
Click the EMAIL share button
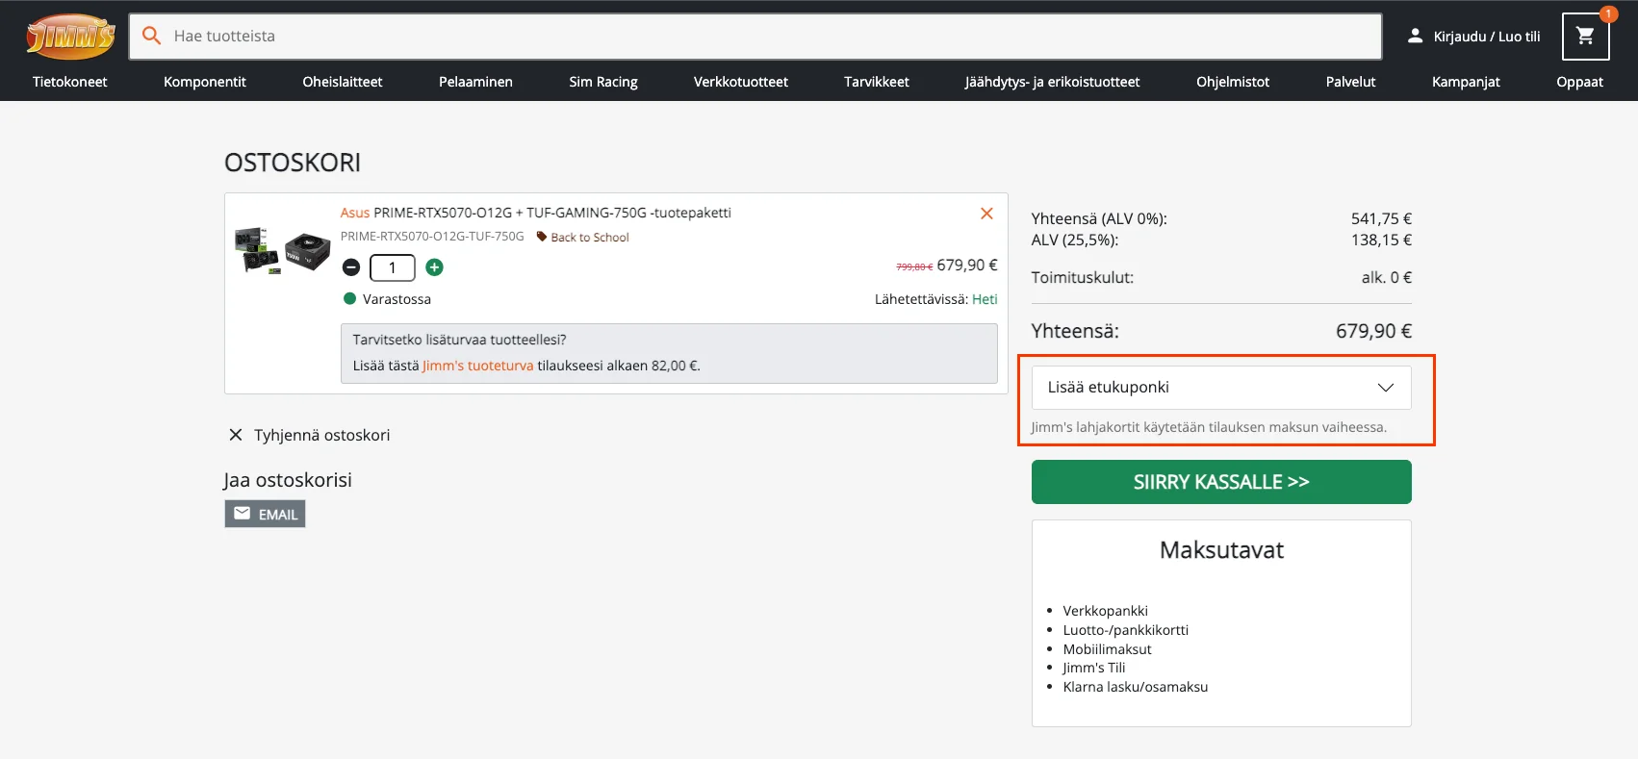265,515
